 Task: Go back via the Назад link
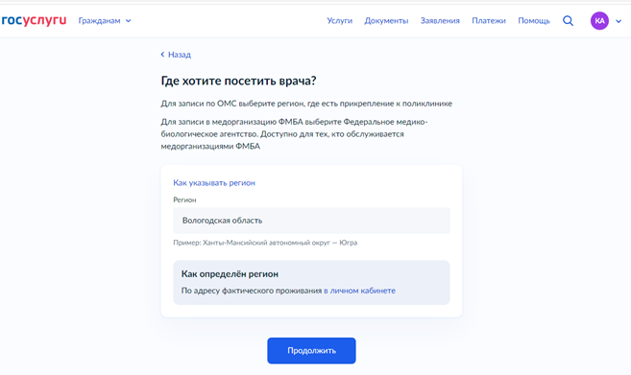pyautogui.click(x=176, y=55)
